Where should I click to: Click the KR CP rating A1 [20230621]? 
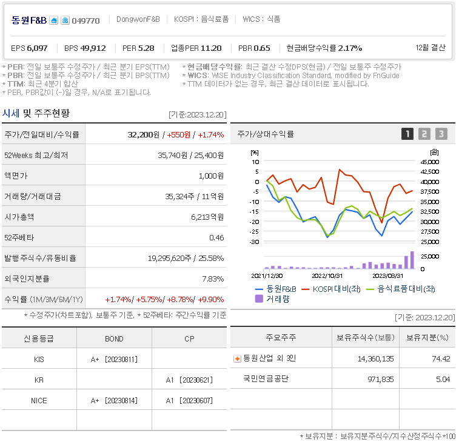point(189,380)
